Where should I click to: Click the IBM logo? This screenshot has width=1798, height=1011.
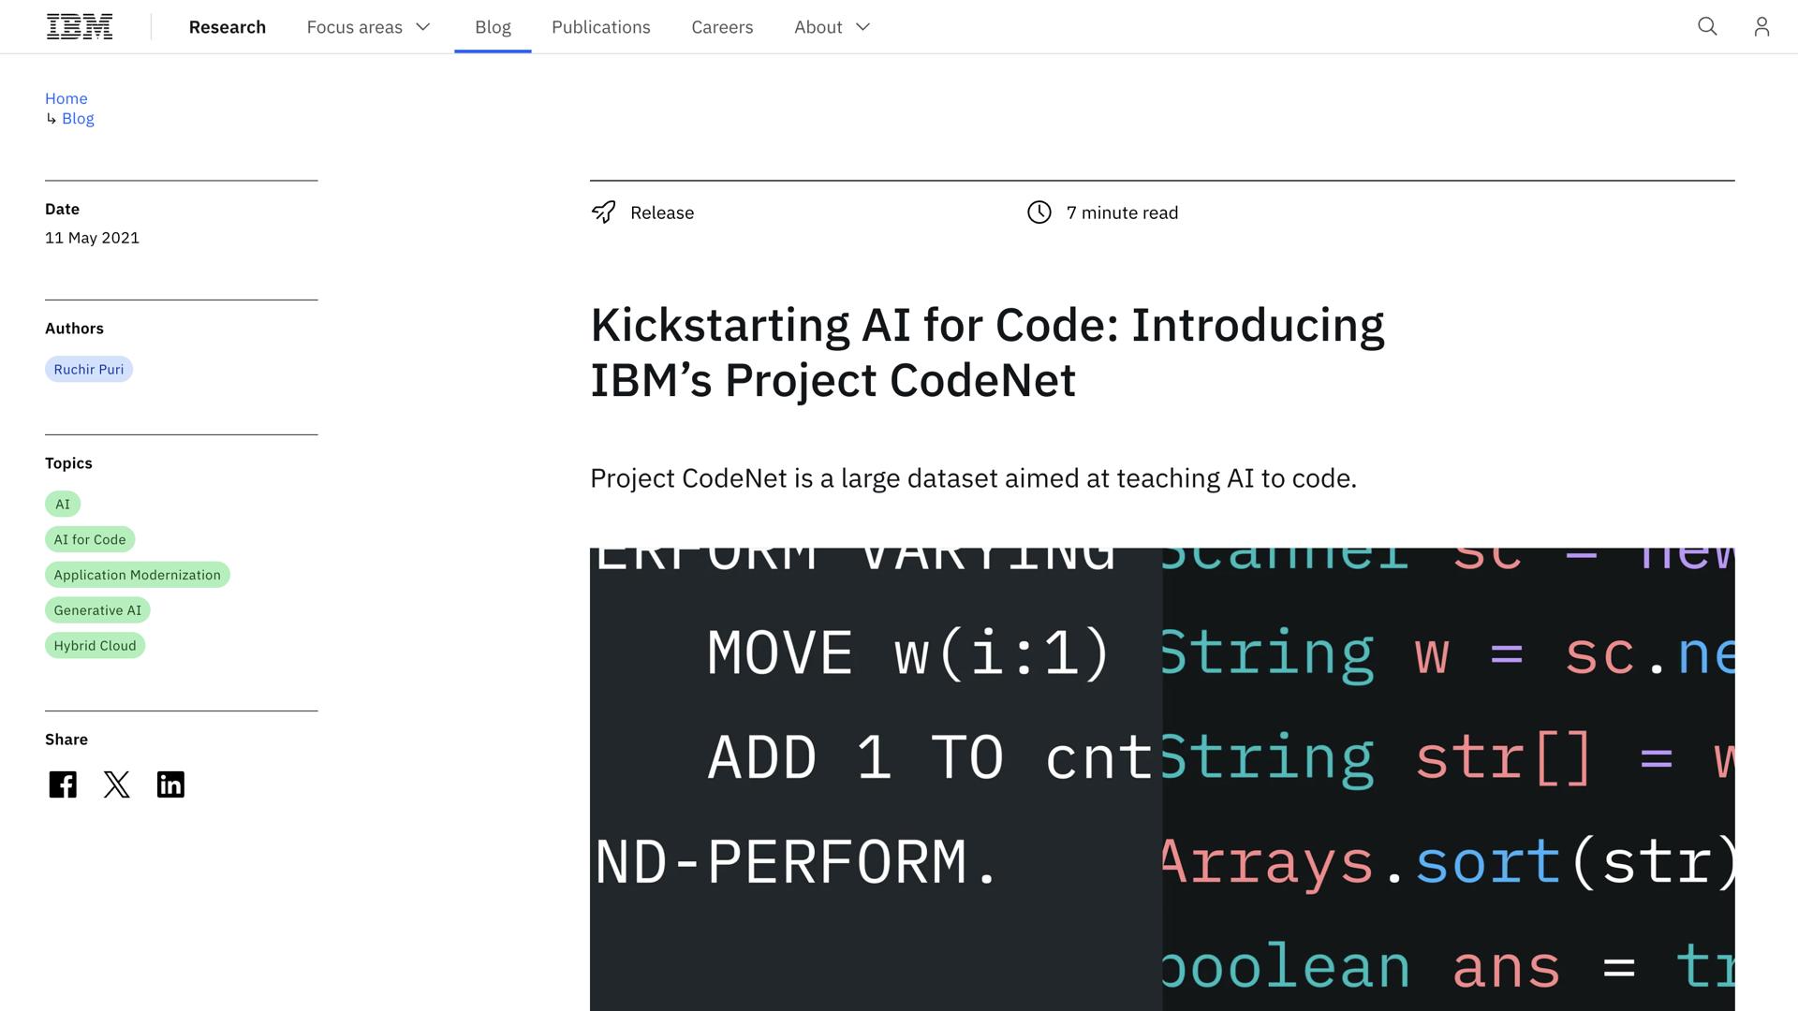tap(80, 26)
